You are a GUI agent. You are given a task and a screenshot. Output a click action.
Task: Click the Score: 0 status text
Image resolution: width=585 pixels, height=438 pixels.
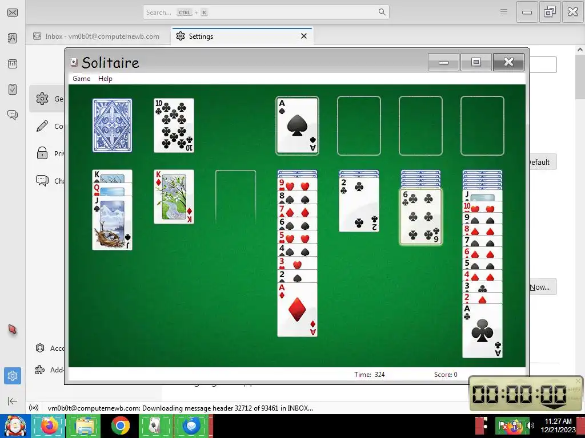(x=446, y=374)
